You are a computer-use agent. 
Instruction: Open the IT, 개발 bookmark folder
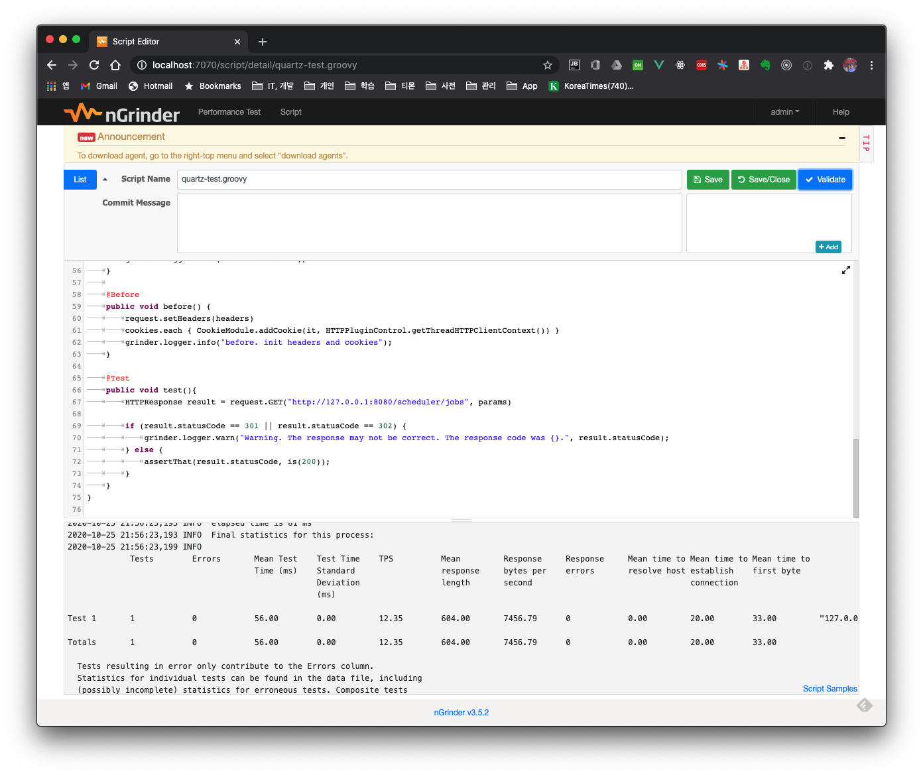pyautogui.click(x=273, y=86)
